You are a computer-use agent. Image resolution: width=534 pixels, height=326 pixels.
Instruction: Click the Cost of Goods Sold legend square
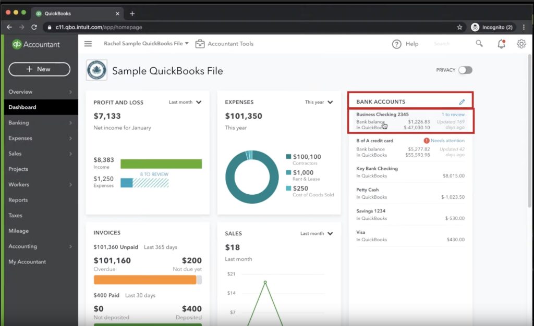coord(288,189)
